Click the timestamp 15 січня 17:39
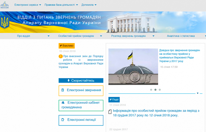Screen dimensions: 206x132 pos(169,67)
